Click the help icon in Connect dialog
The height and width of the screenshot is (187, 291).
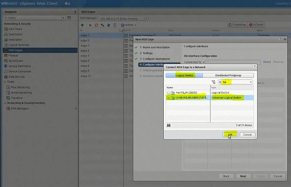click(x=254, y=67)
